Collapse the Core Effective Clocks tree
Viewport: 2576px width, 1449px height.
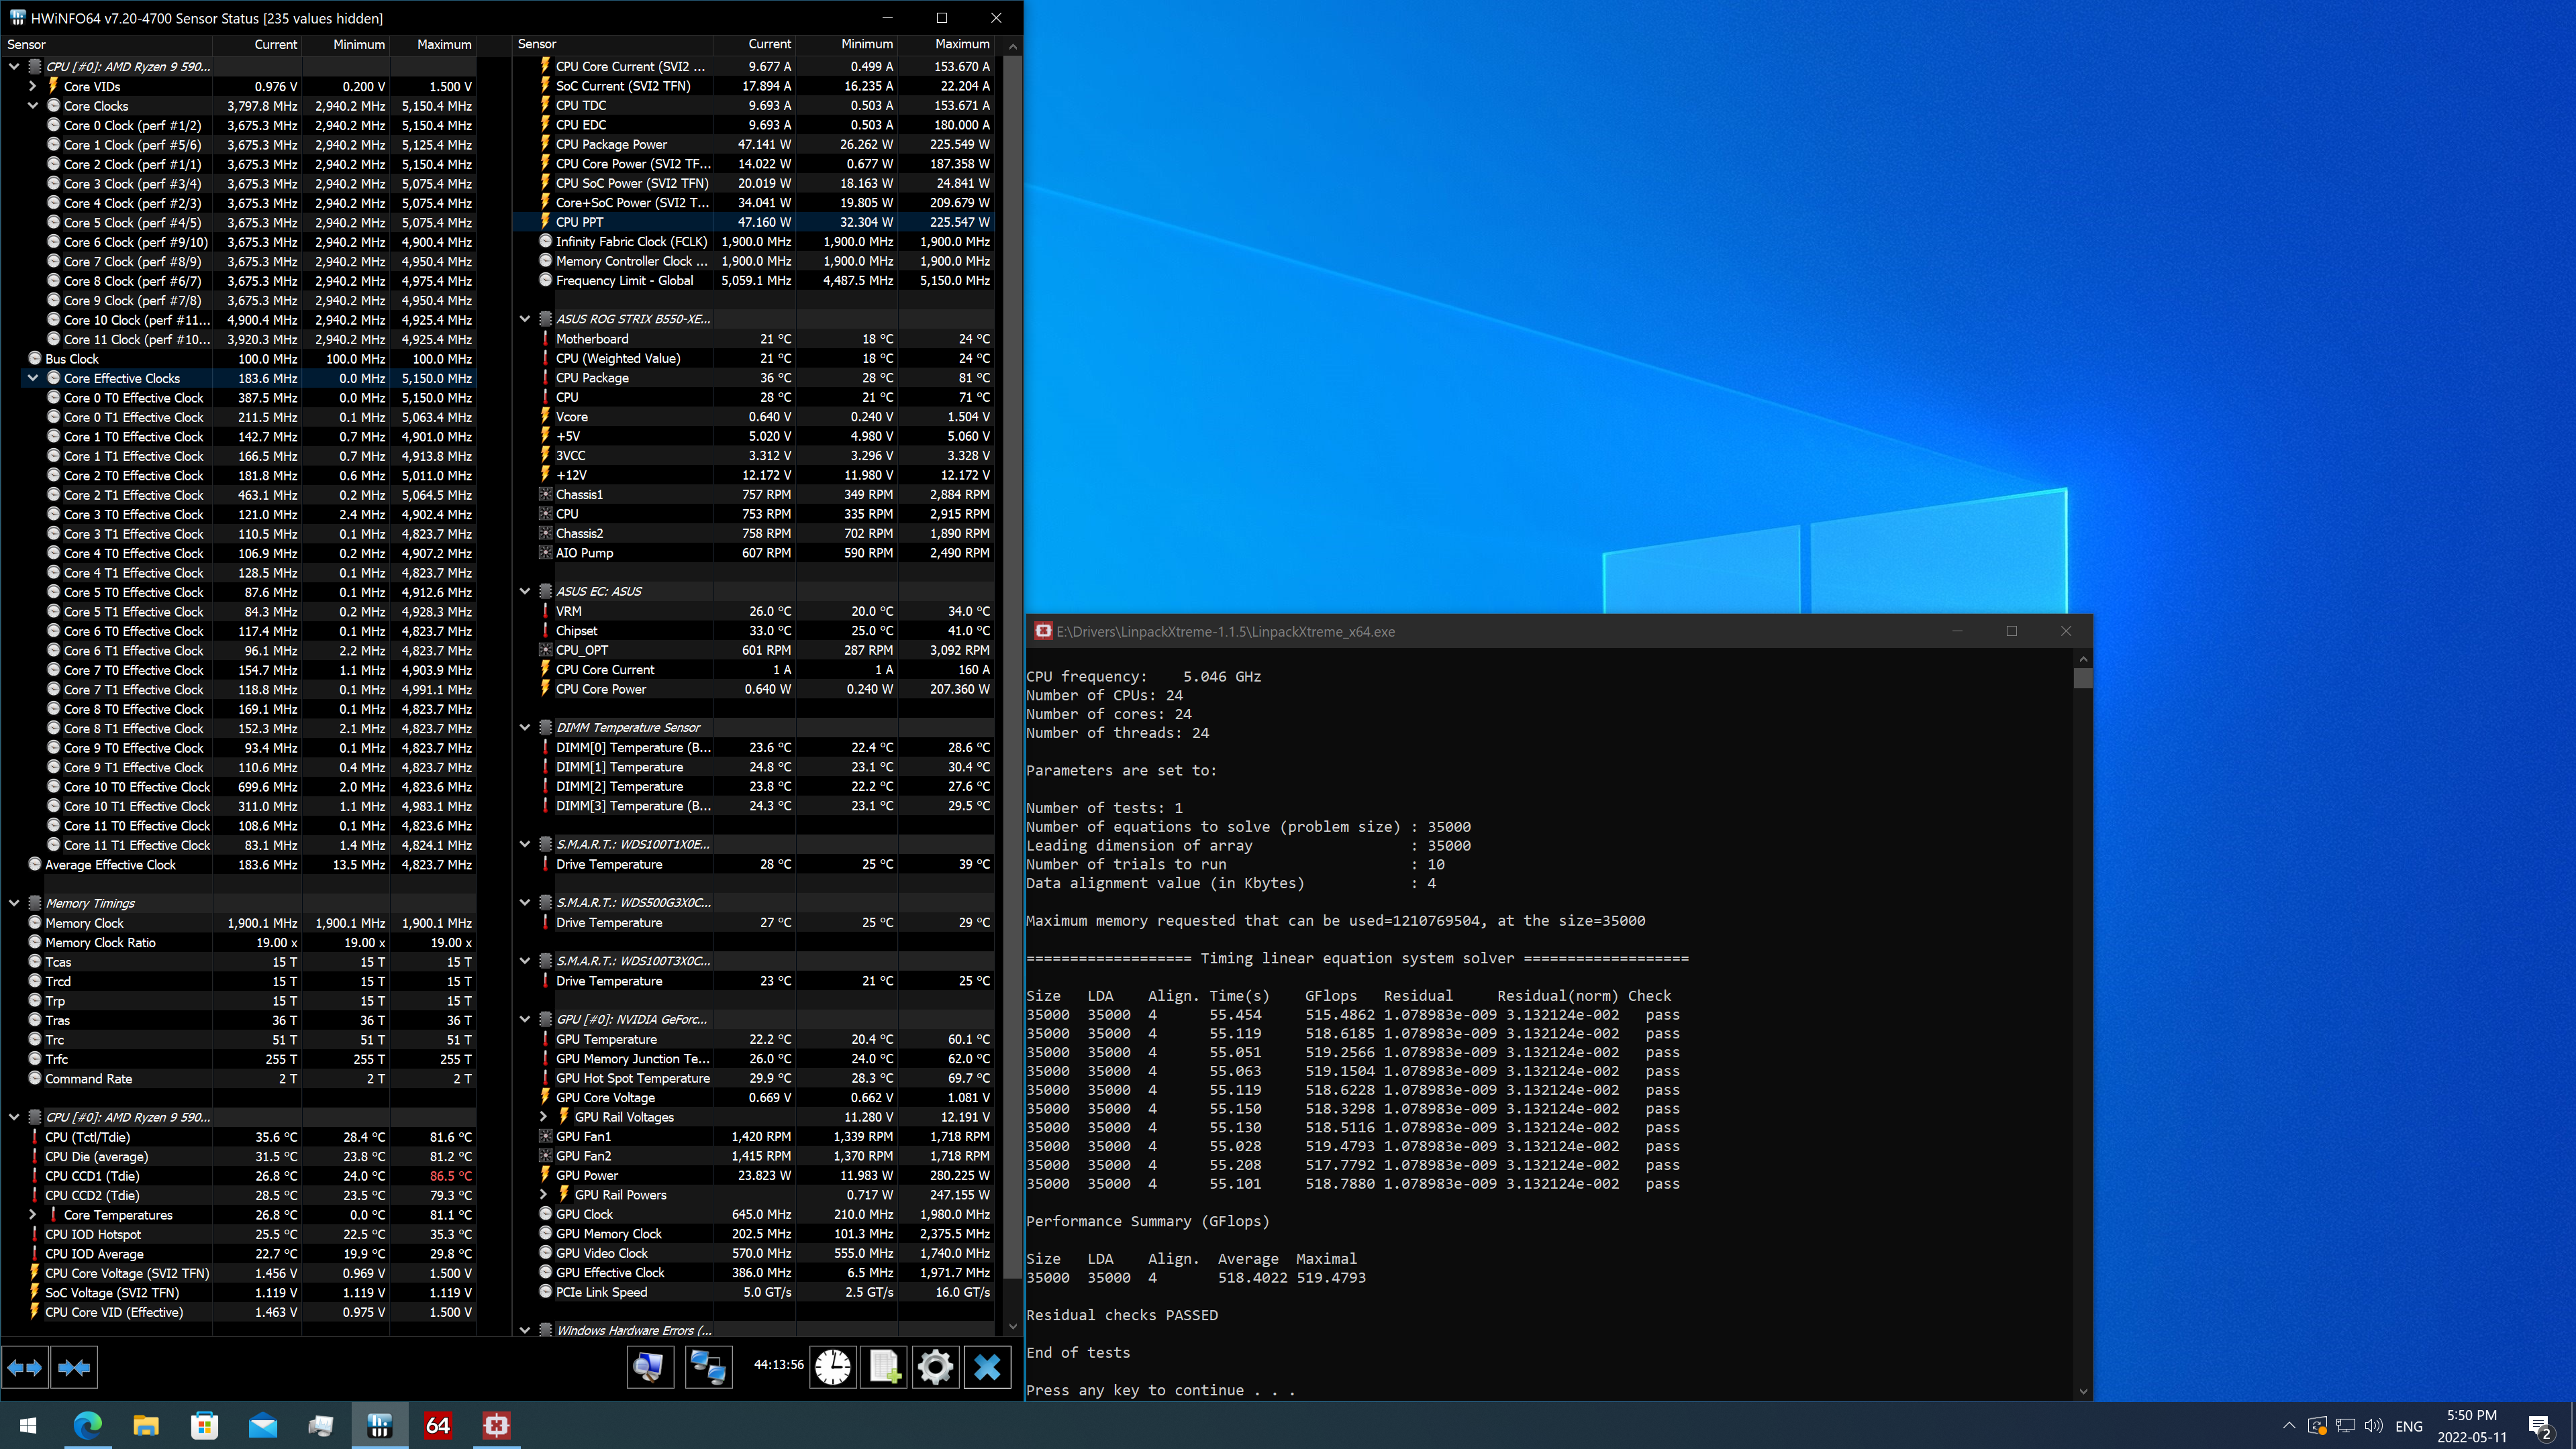(x=33, y=379)
